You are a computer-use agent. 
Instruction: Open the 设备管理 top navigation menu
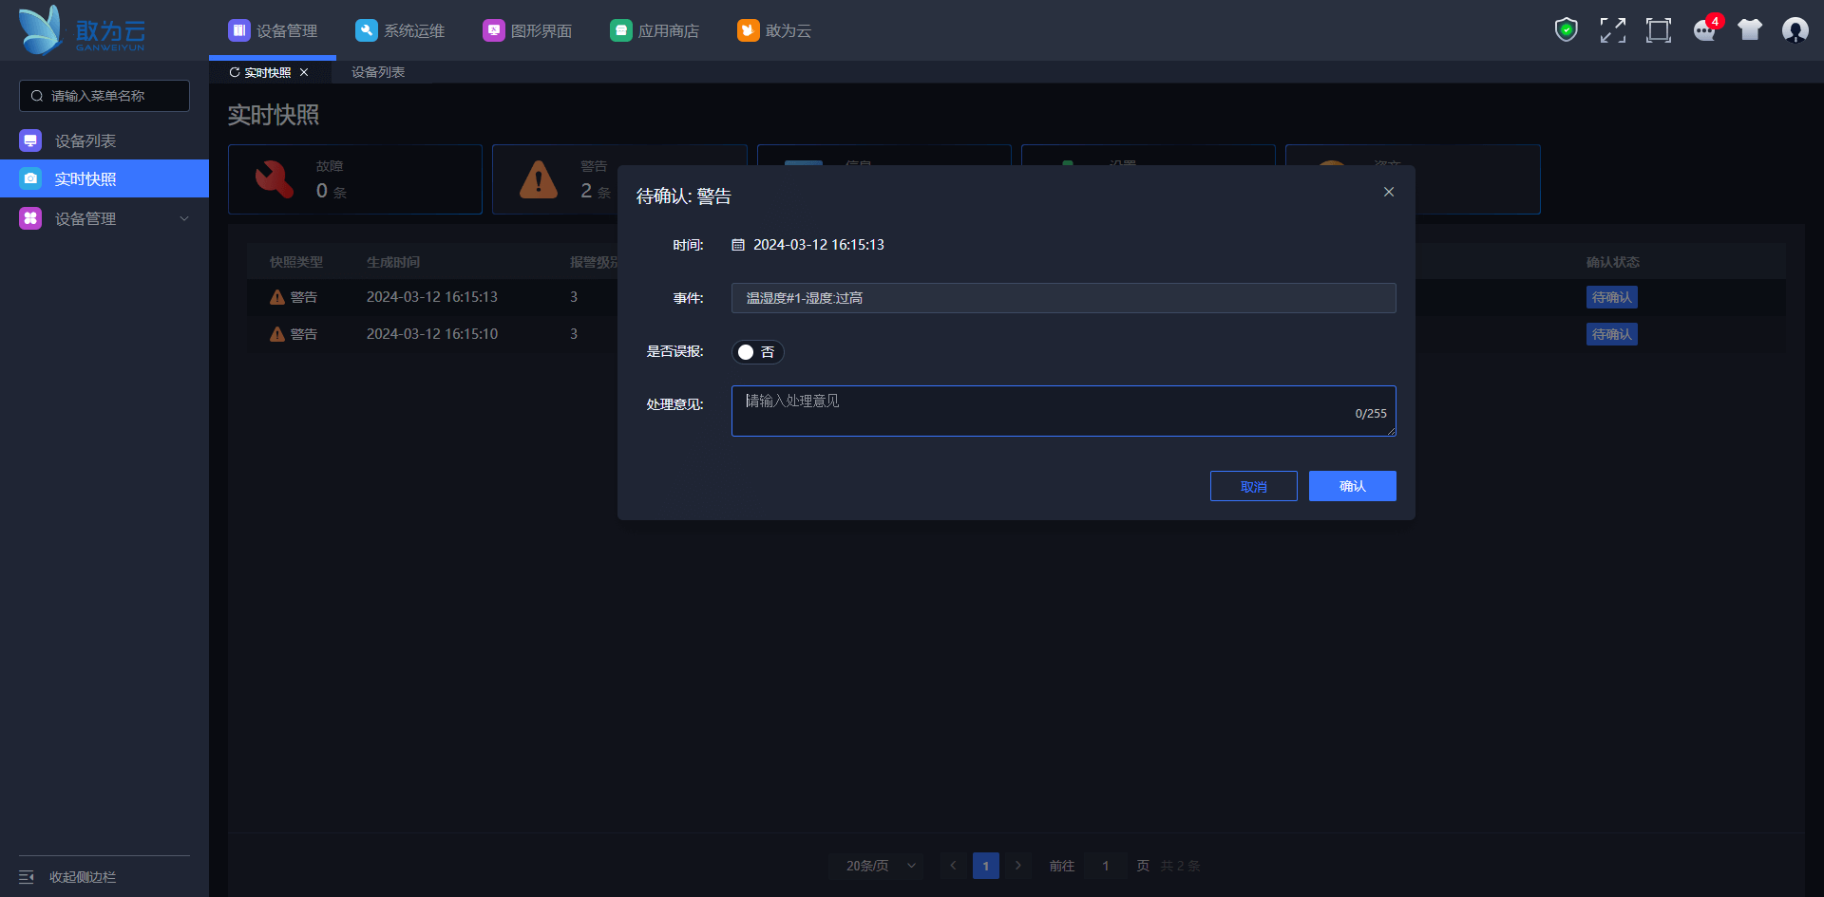[273, 30]
